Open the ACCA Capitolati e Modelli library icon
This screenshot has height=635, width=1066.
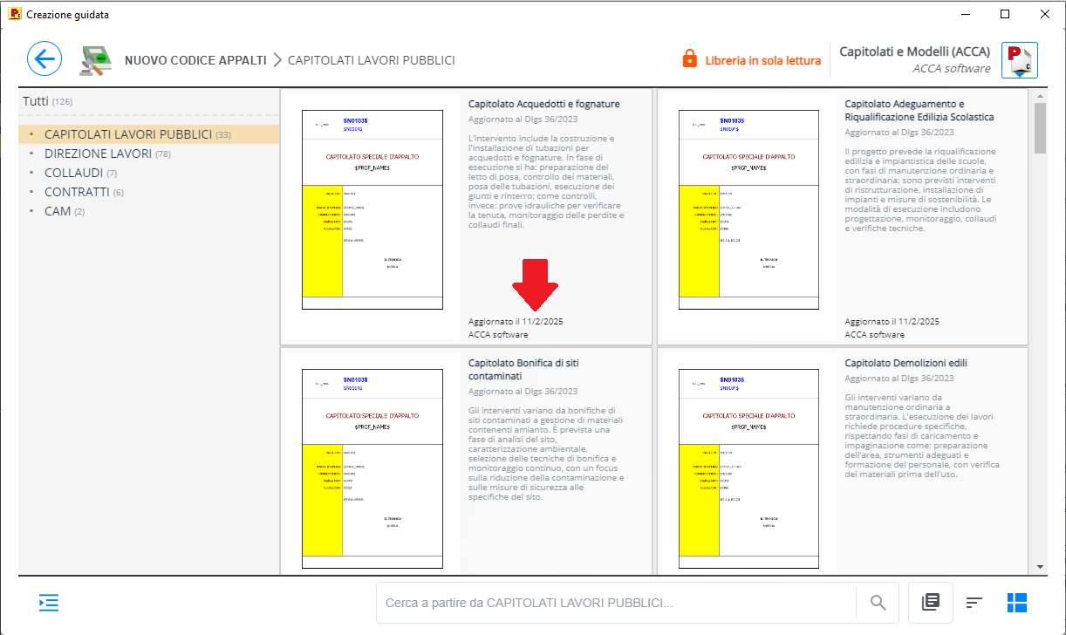pyautogui.click(x=1019, y=60)
